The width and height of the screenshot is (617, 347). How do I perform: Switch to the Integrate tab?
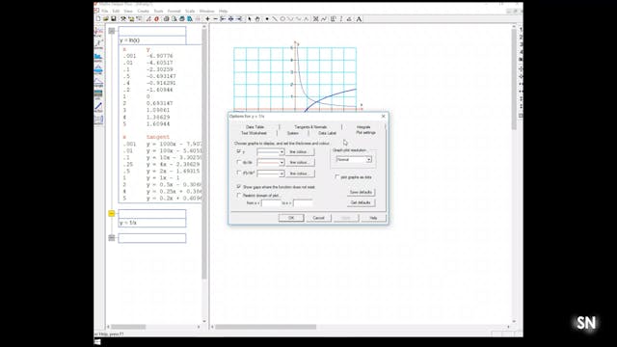(363, 127)
